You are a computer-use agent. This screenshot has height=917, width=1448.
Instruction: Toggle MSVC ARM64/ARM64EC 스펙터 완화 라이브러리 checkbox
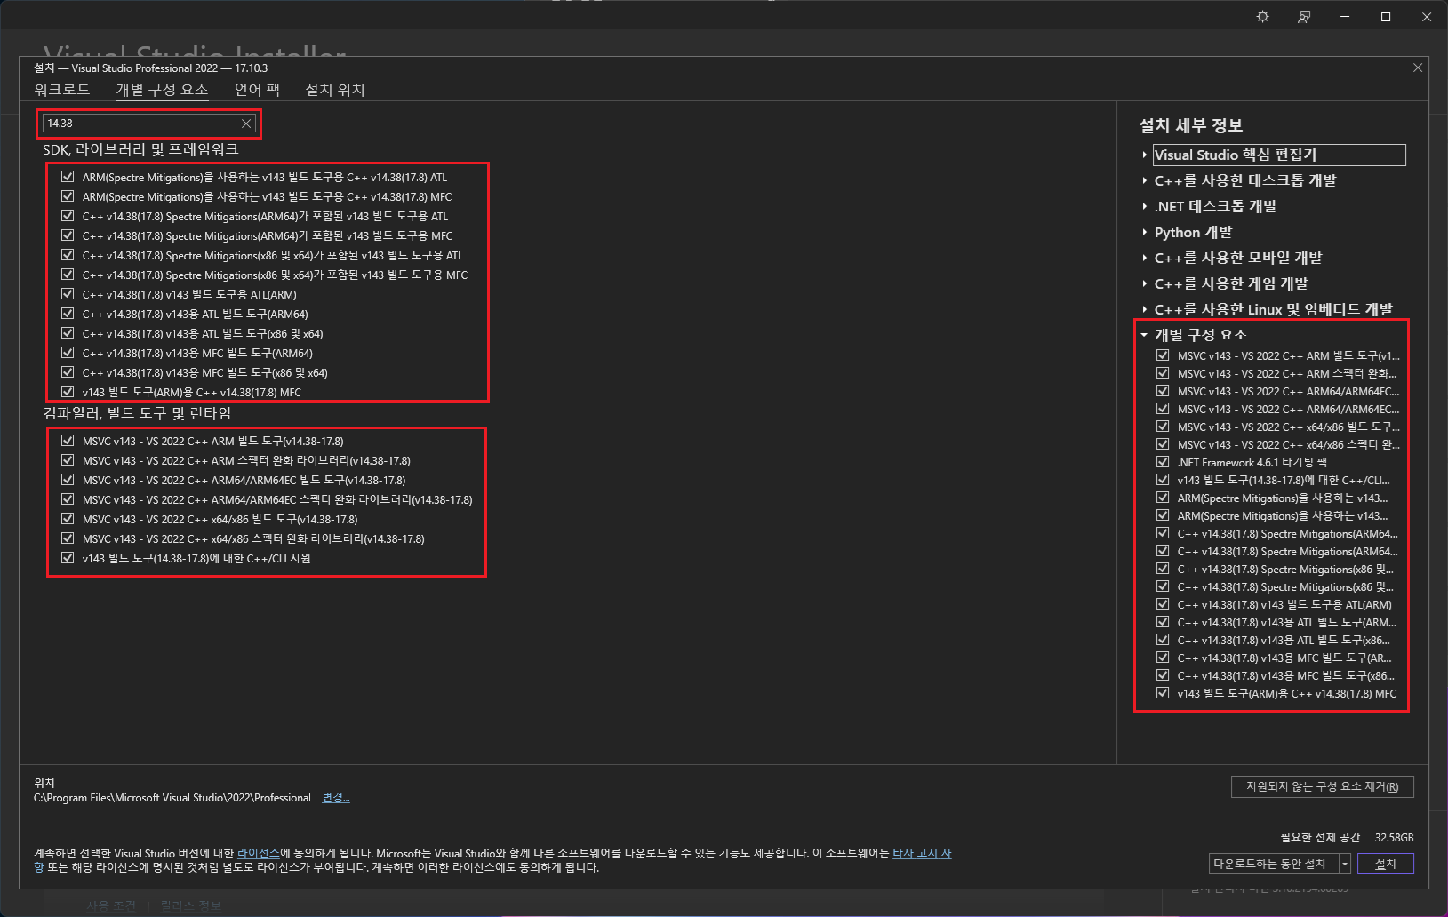click(68, 499)
